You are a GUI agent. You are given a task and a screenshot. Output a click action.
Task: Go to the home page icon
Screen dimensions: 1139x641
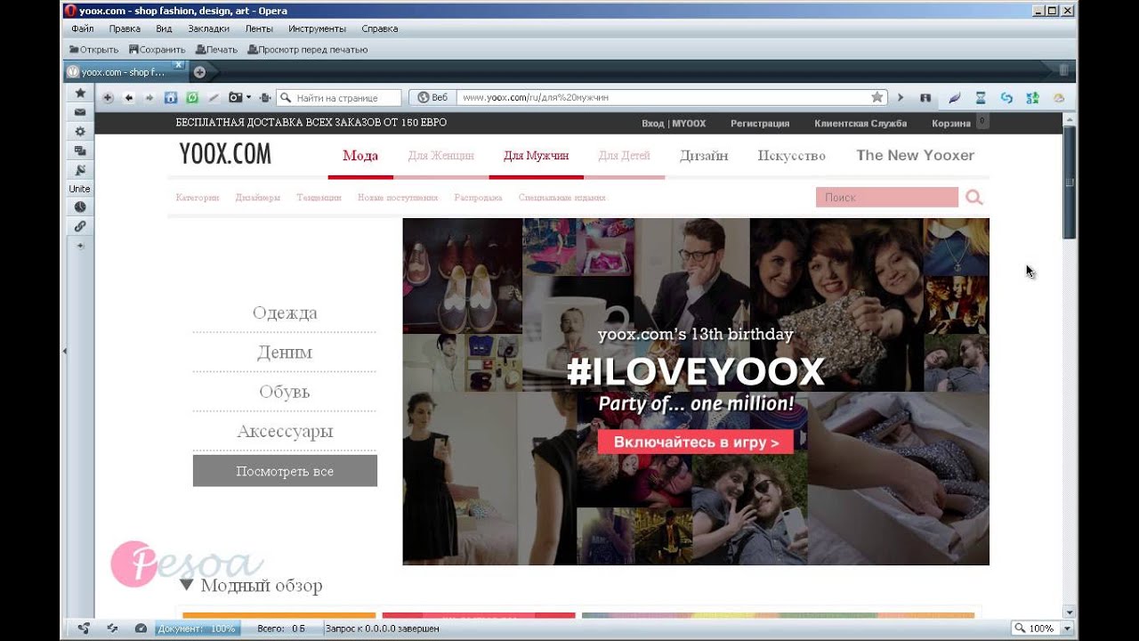pyautogui.click(x=171, y=98)
